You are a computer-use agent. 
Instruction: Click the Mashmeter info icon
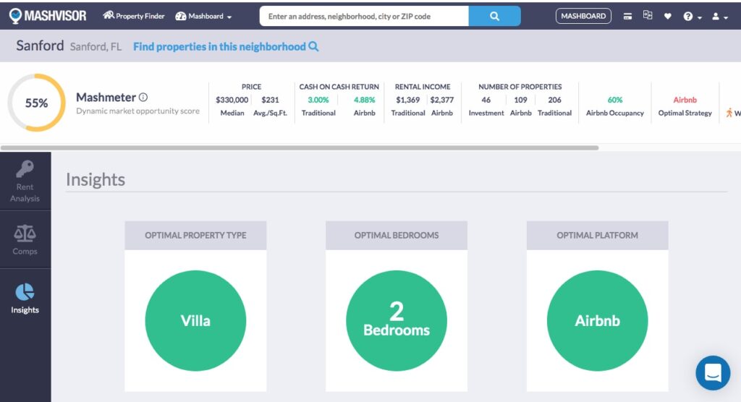(x=143, y=98)
